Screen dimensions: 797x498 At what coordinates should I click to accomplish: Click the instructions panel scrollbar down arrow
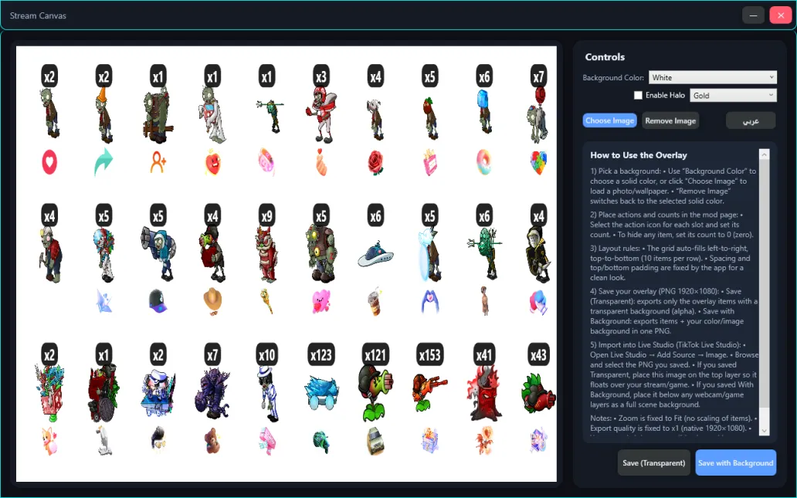pos(764,435)
